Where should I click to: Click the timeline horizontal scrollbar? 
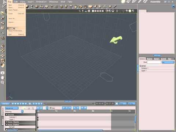tap(70, 130)
